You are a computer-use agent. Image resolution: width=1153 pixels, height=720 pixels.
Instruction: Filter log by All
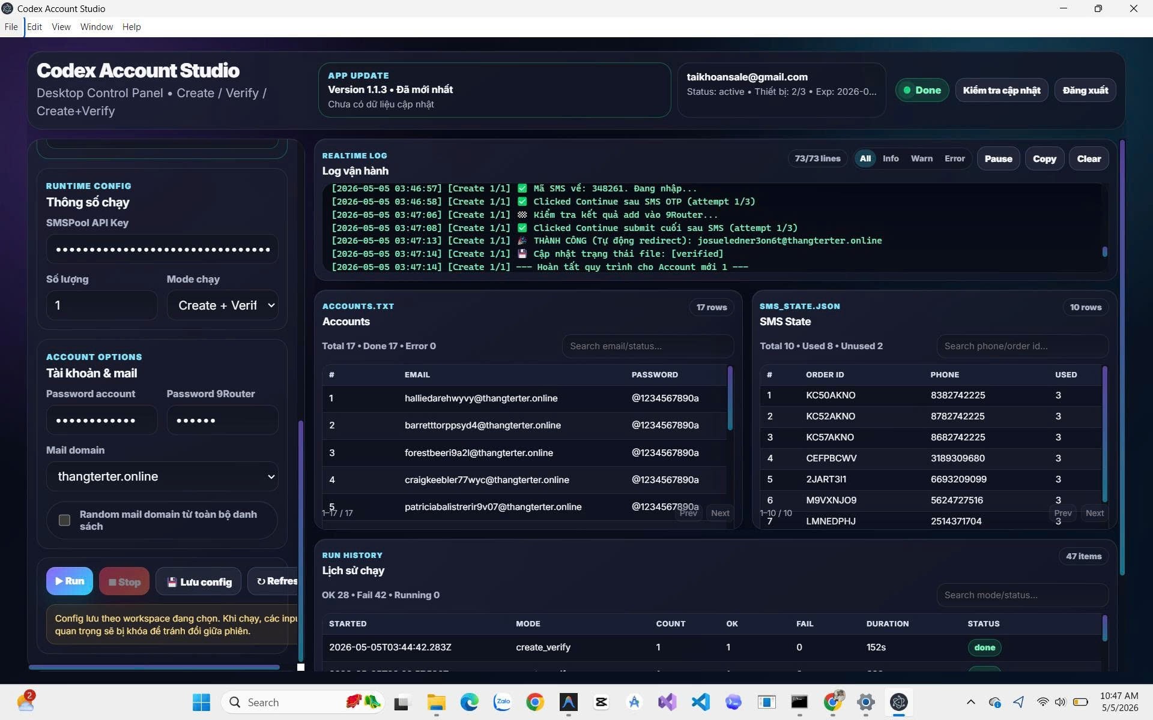click(x=865, y=158)
